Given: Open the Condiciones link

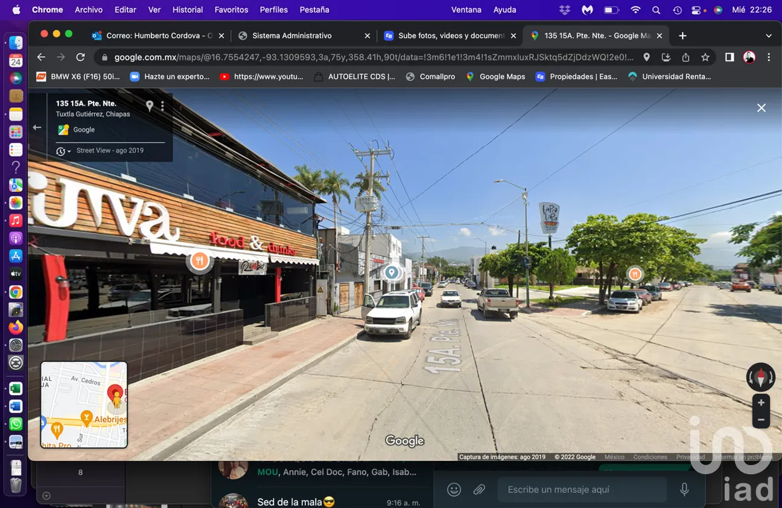Looking at the screenshot, I should 650,457.
